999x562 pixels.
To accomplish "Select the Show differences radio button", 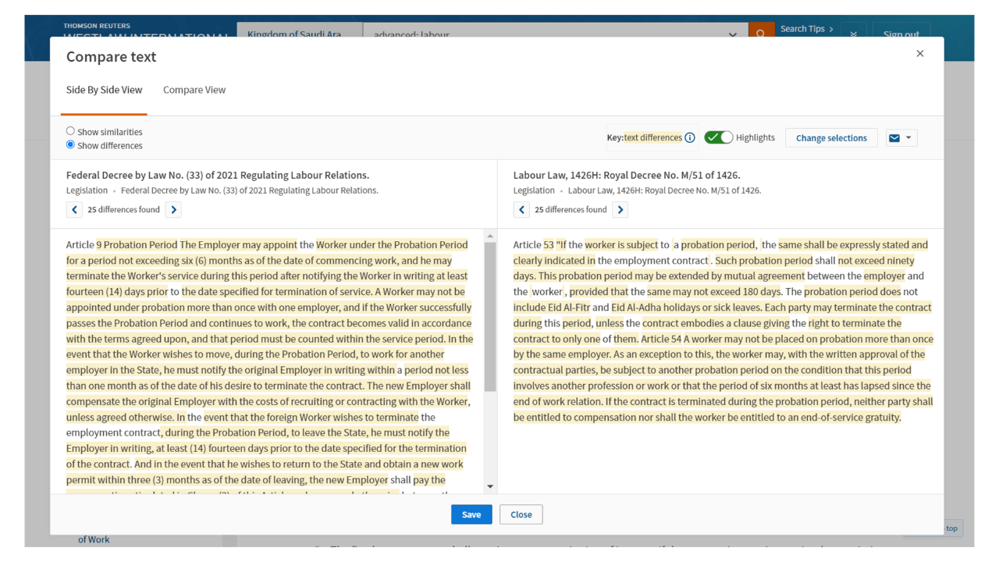I will click(71, 144).
